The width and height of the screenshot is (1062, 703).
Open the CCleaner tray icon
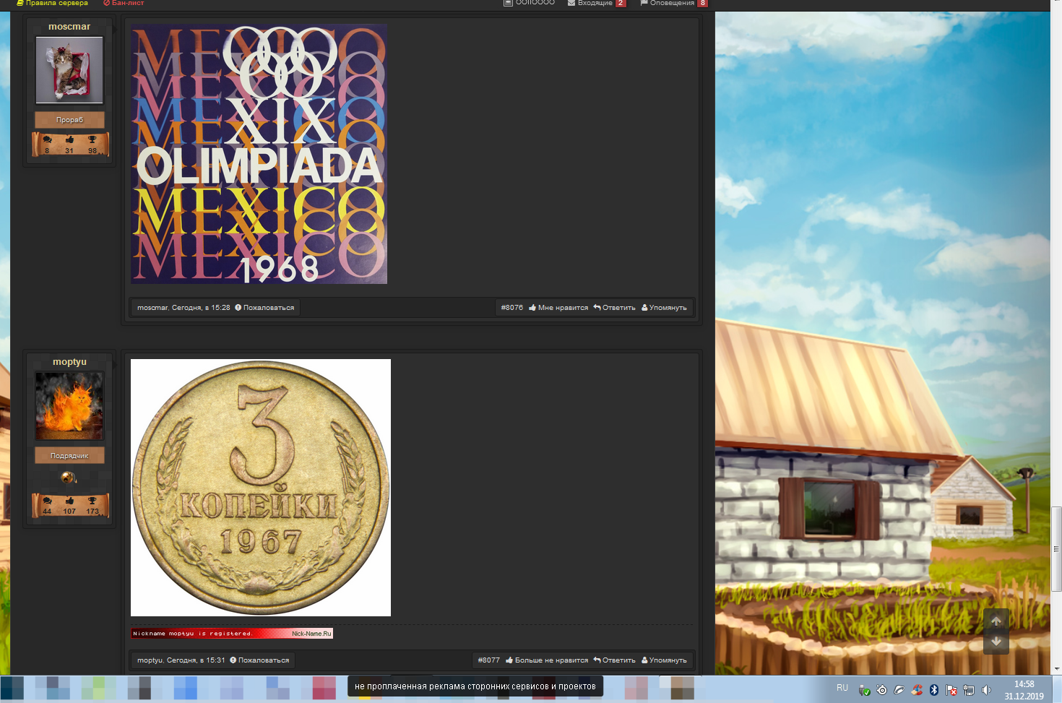917,690
